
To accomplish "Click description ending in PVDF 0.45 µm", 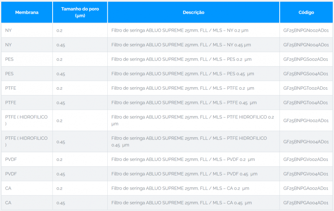I will point(184,174).
